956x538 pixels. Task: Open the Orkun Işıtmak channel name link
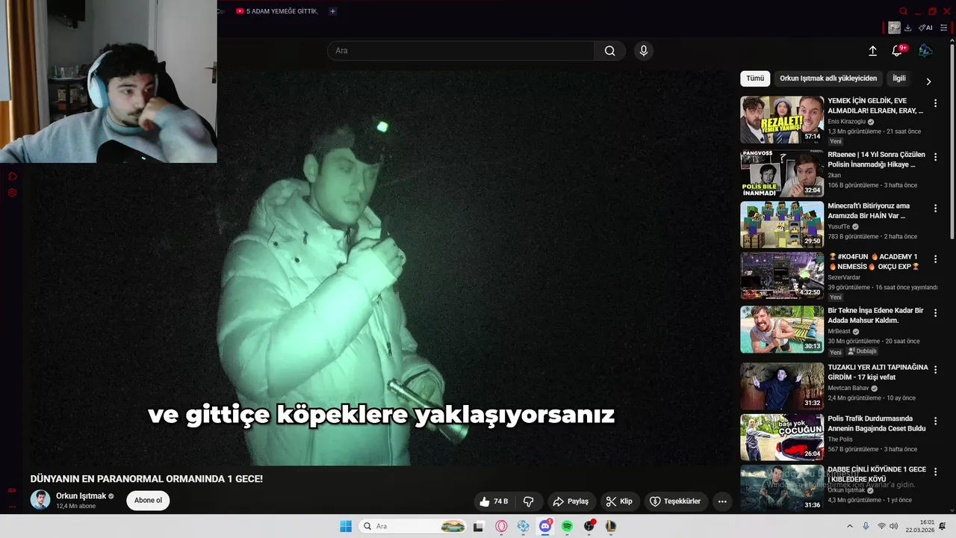[81, 496]
